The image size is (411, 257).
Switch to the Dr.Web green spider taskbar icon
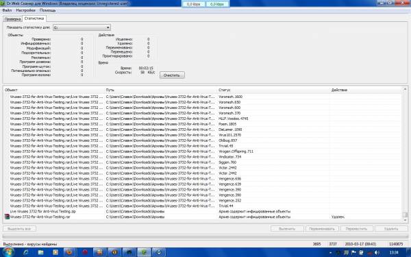(x=144, y=252)
